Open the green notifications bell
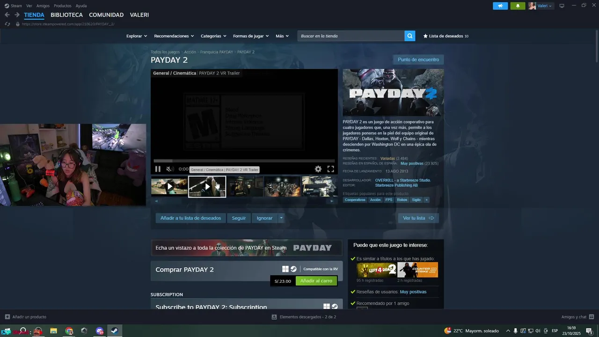 (x=518, y=6)
